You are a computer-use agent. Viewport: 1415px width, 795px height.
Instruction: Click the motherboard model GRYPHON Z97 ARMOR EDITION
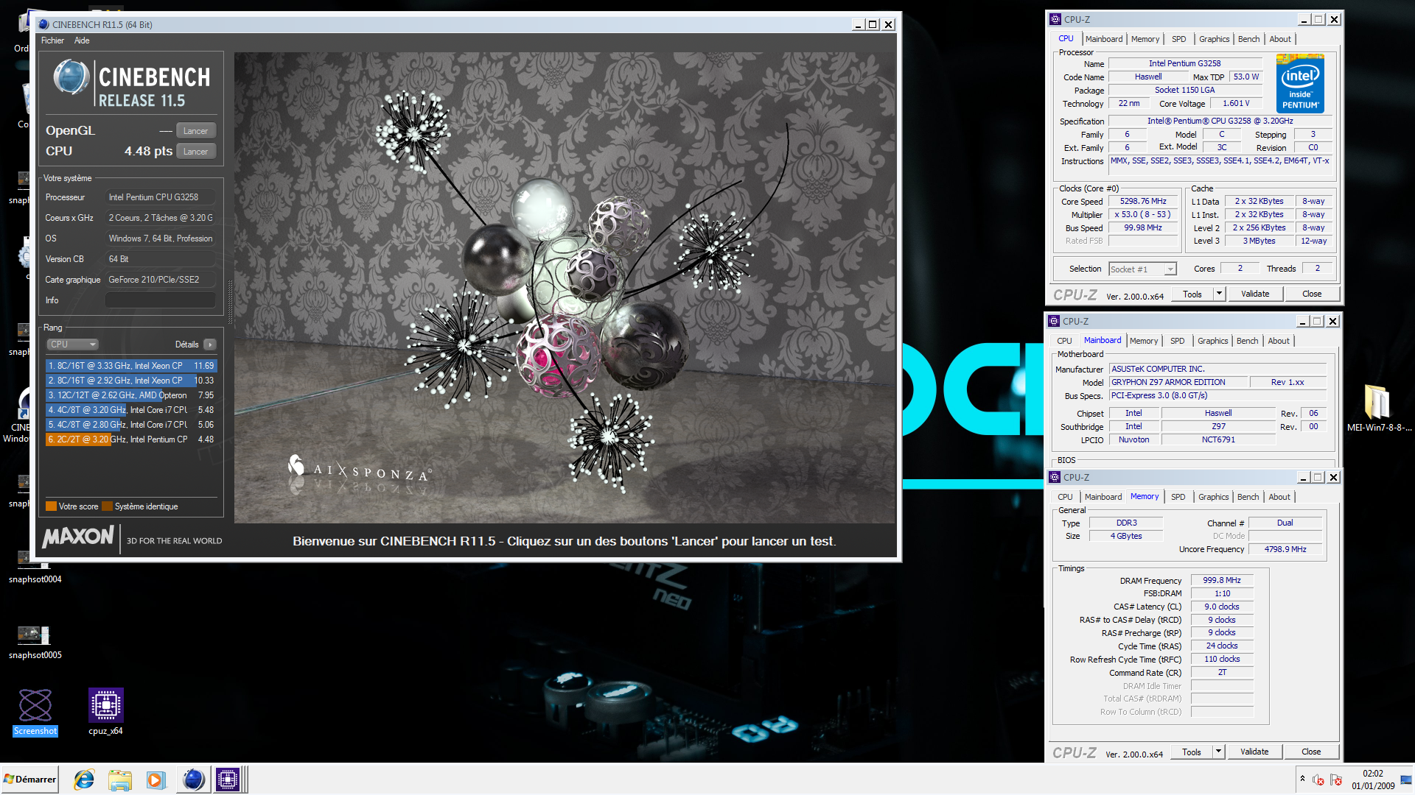click(x=1178, y=383)
